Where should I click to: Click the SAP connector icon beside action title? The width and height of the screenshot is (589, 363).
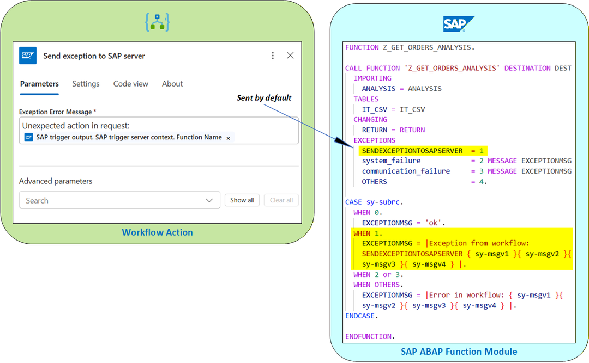coord(28,56)
